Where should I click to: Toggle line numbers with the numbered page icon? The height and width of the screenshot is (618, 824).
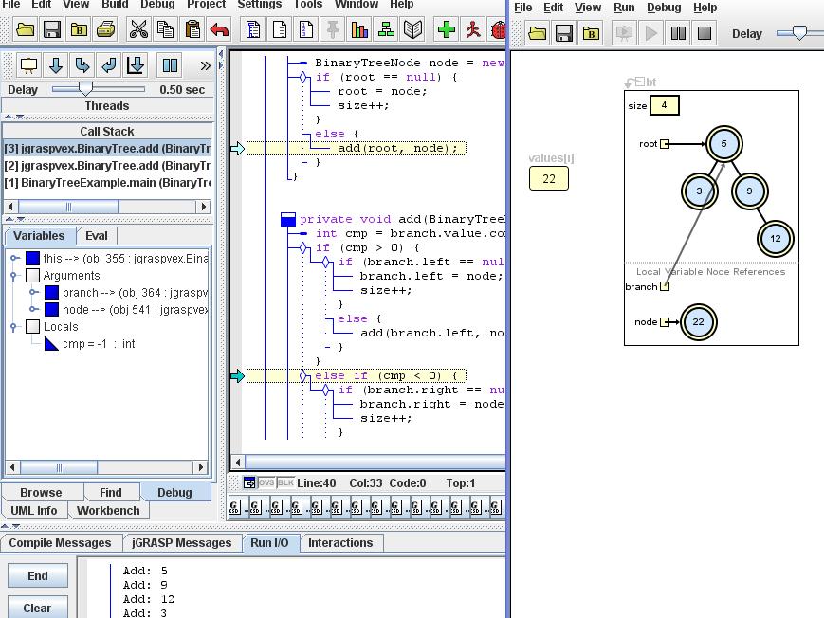[x=306, y=29]
